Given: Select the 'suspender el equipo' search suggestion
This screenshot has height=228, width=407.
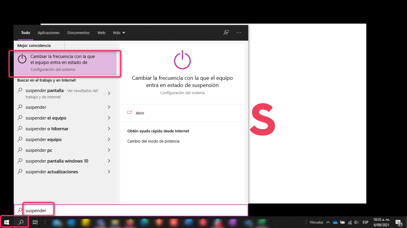Looking at the screenshot, I should (46, 118).
